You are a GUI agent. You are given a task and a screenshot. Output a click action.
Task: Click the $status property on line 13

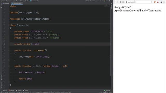pyautogui.click(x=35, y=44)
